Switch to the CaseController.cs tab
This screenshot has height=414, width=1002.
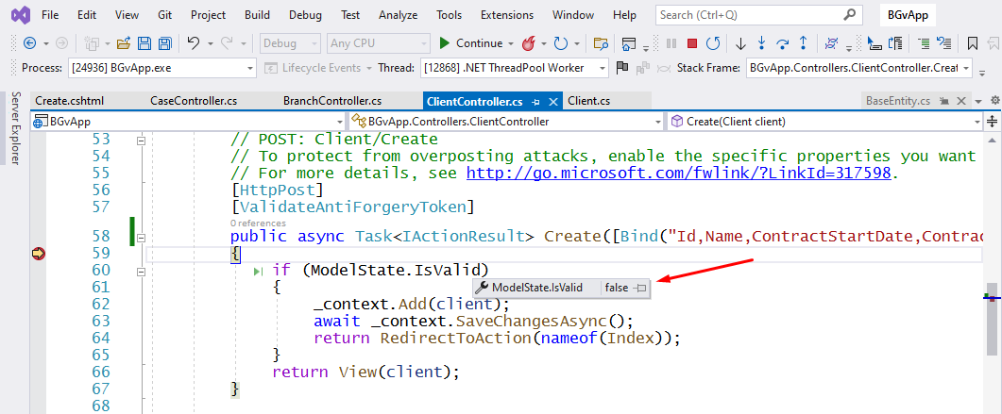point(194,101)
